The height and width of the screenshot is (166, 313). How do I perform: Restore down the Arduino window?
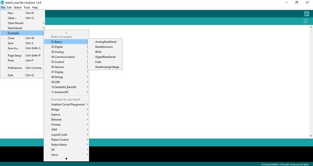tap(297, 2)
